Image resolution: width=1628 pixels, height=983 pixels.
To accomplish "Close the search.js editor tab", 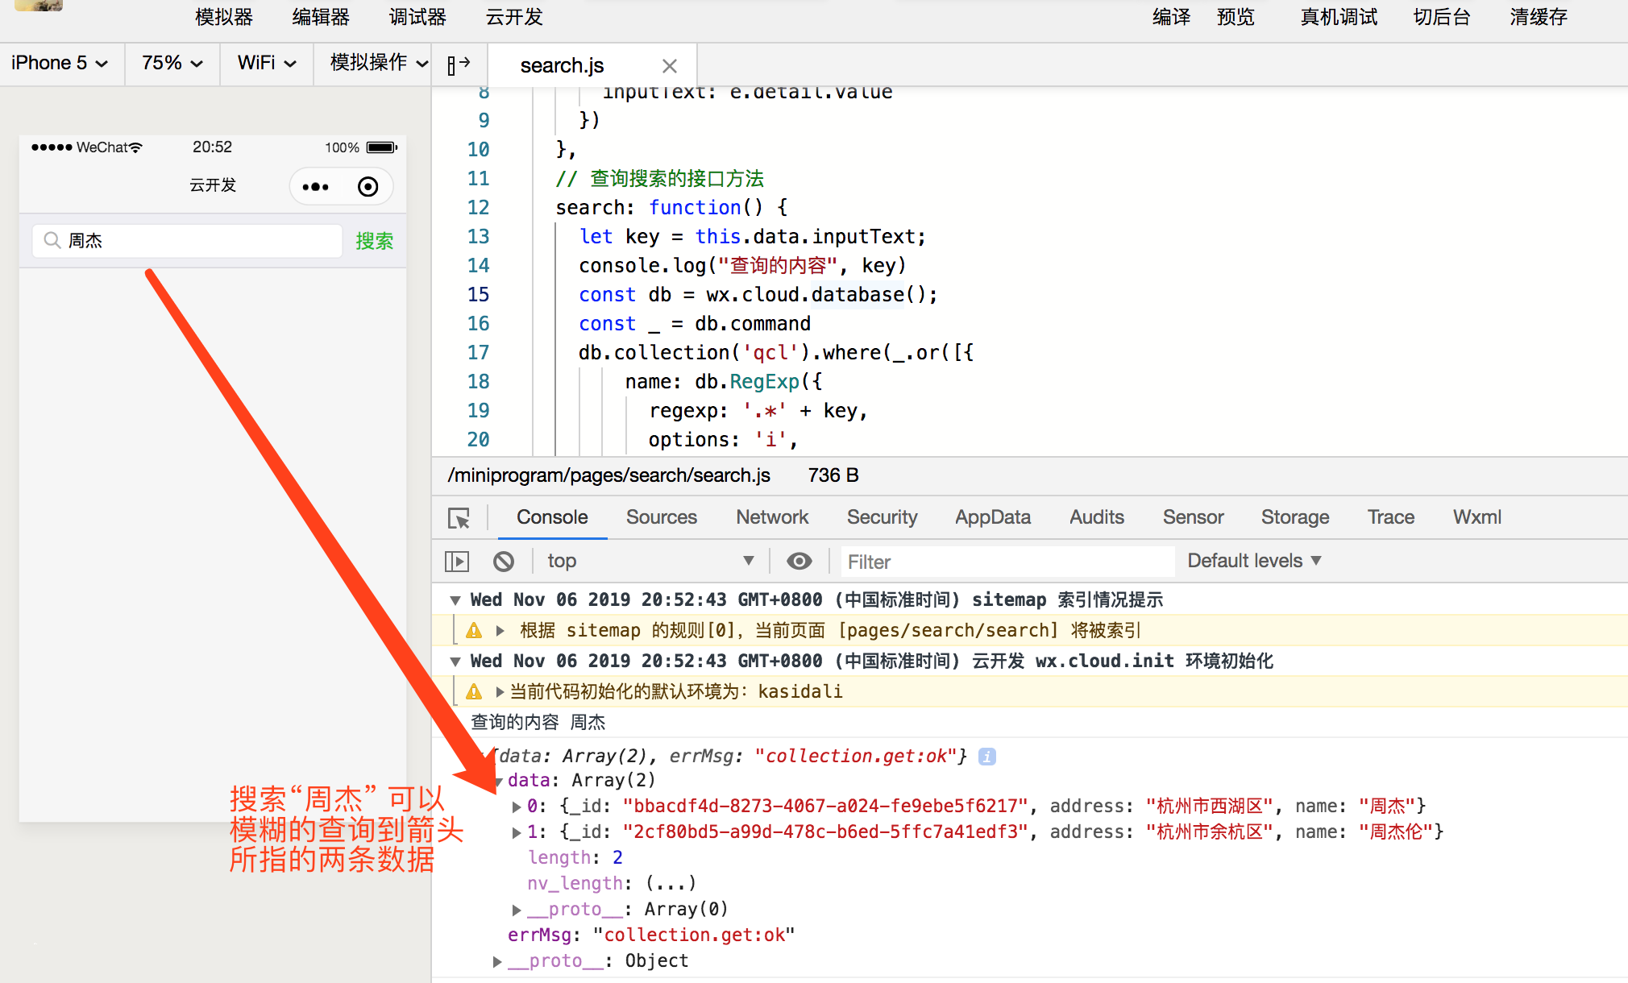I will pos(669,66).
